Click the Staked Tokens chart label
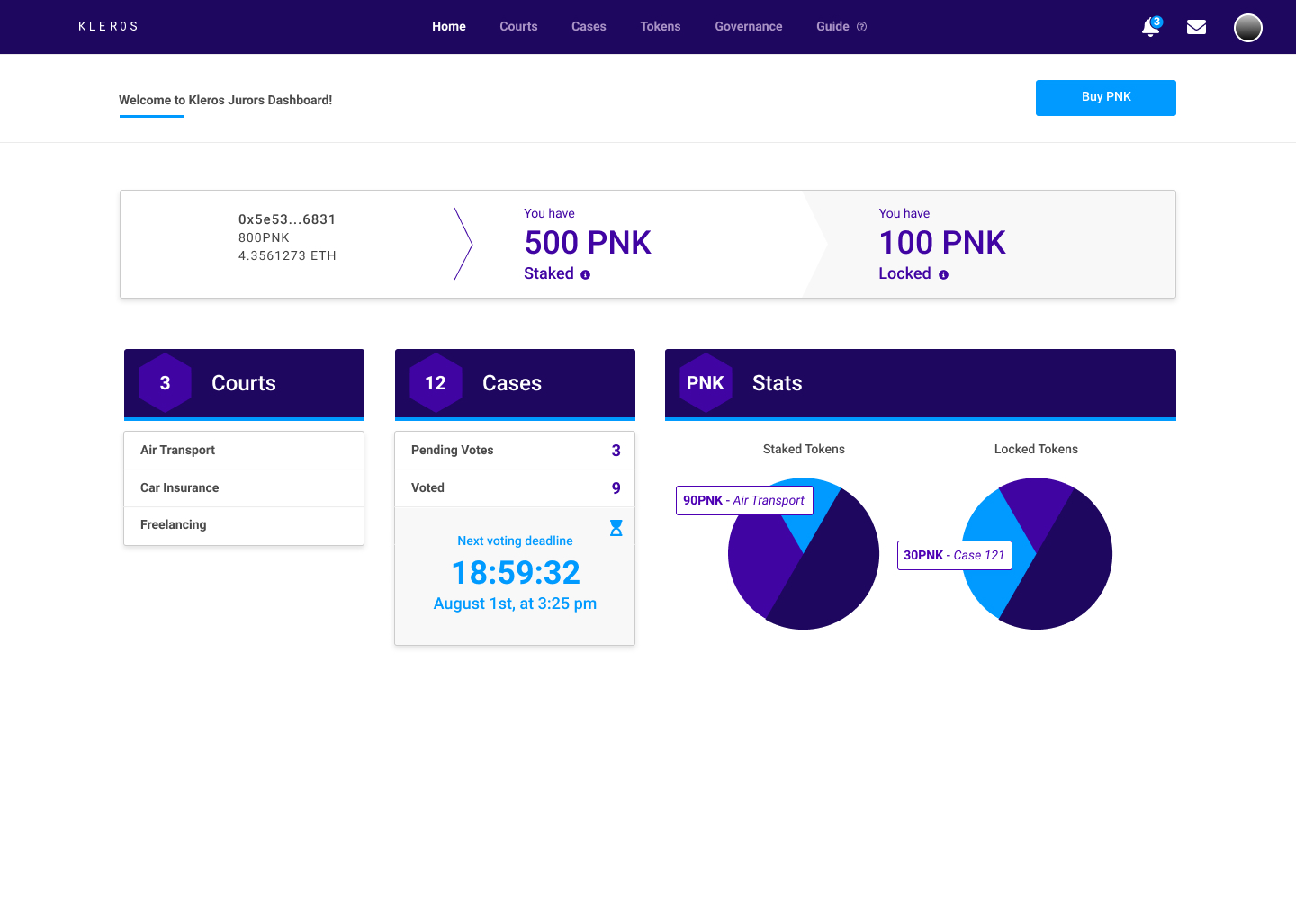1296x921 pixels. tap(804, 450)
